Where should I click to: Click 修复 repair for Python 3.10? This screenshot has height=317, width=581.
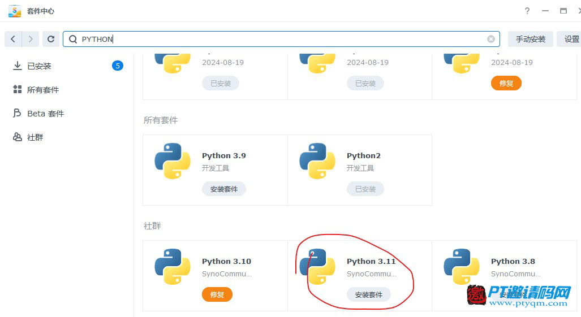[x=217, y=295]
